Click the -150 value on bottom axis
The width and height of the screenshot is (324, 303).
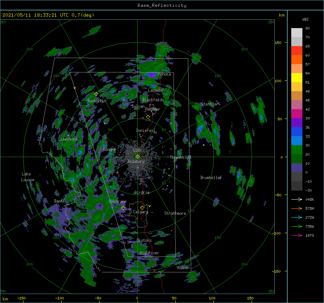tap(21, 298)
